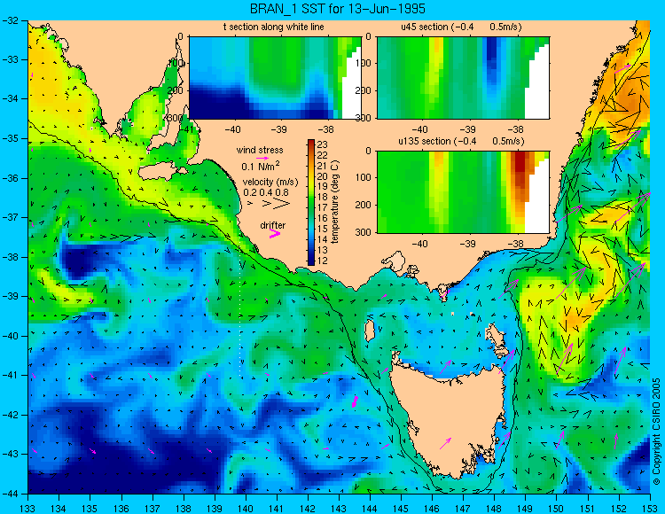Open the t section inset plot

275,78
